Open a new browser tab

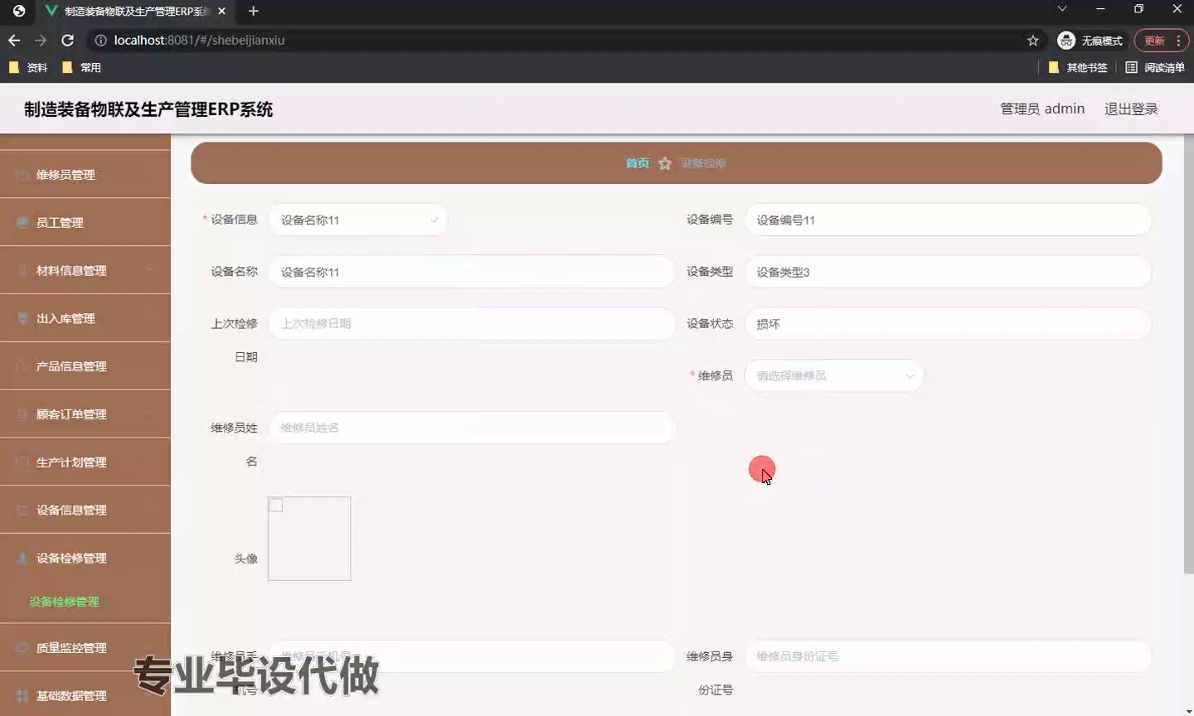coord(254,11)
